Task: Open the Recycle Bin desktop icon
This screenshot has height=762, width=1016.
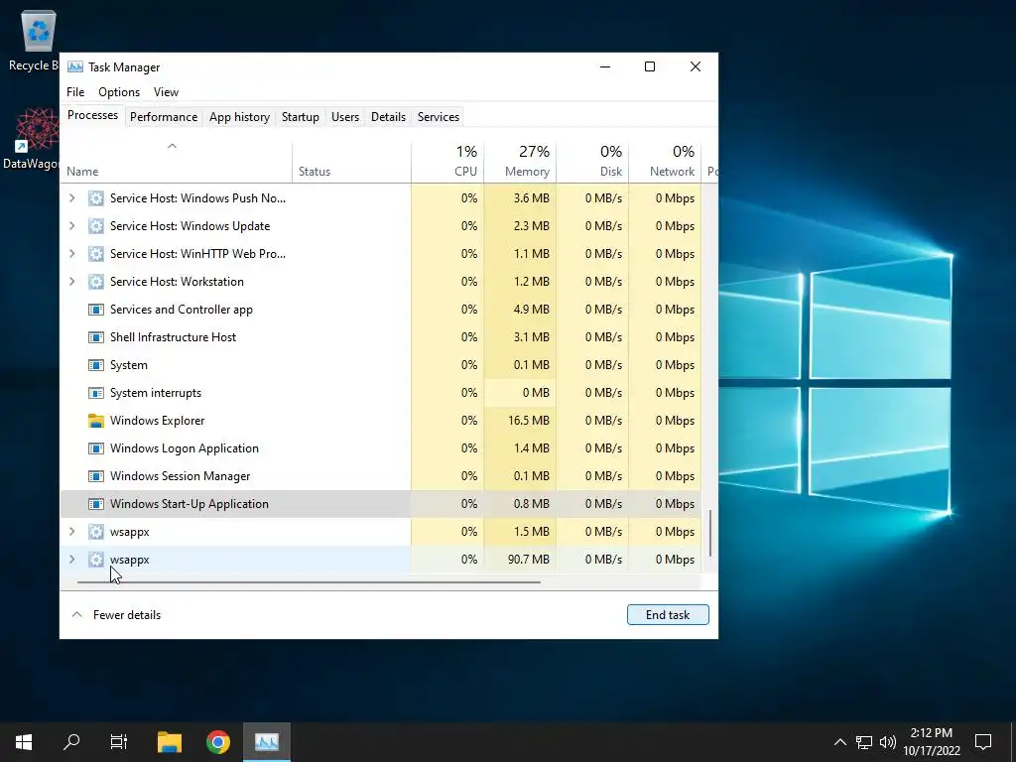Action: coord(38,31)
